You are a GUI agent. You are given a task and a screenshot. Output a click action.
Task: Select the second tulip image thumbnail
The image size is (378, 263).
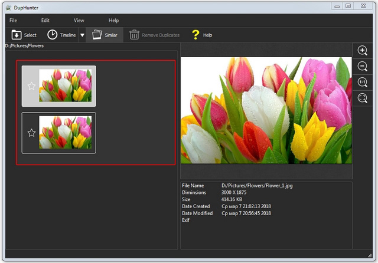[65, 133]
